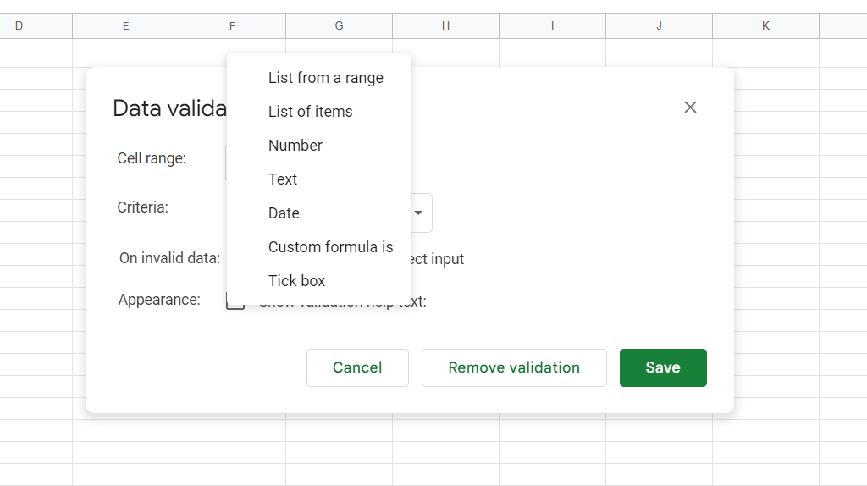Choose 'Date' as validation criteria

pos(284,213)
